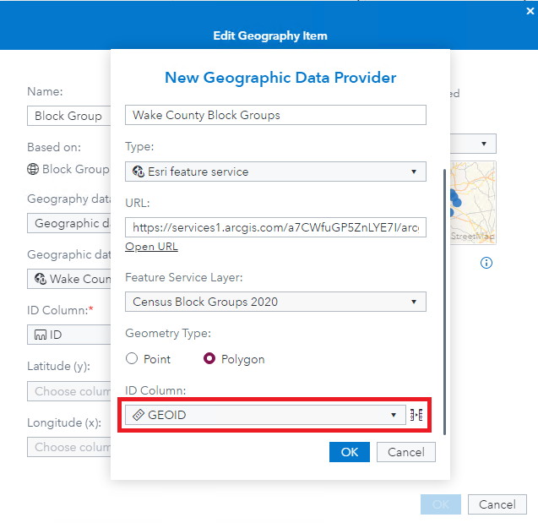This screenshot has height=523, width=538.
Task: Cancel the Edit Geography Item dialog
Action: pos(497,504)
